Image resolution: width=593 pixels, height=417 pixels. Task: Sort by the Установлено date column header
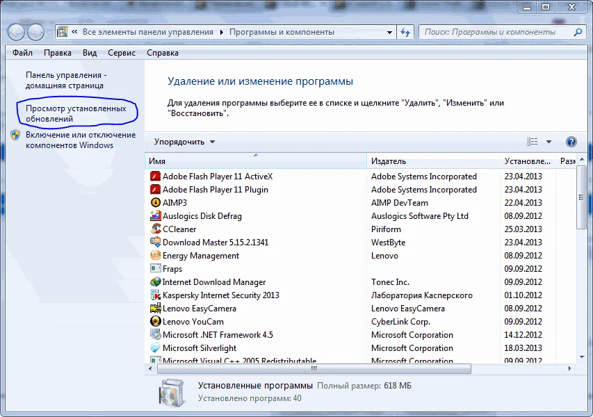[528, 161]
